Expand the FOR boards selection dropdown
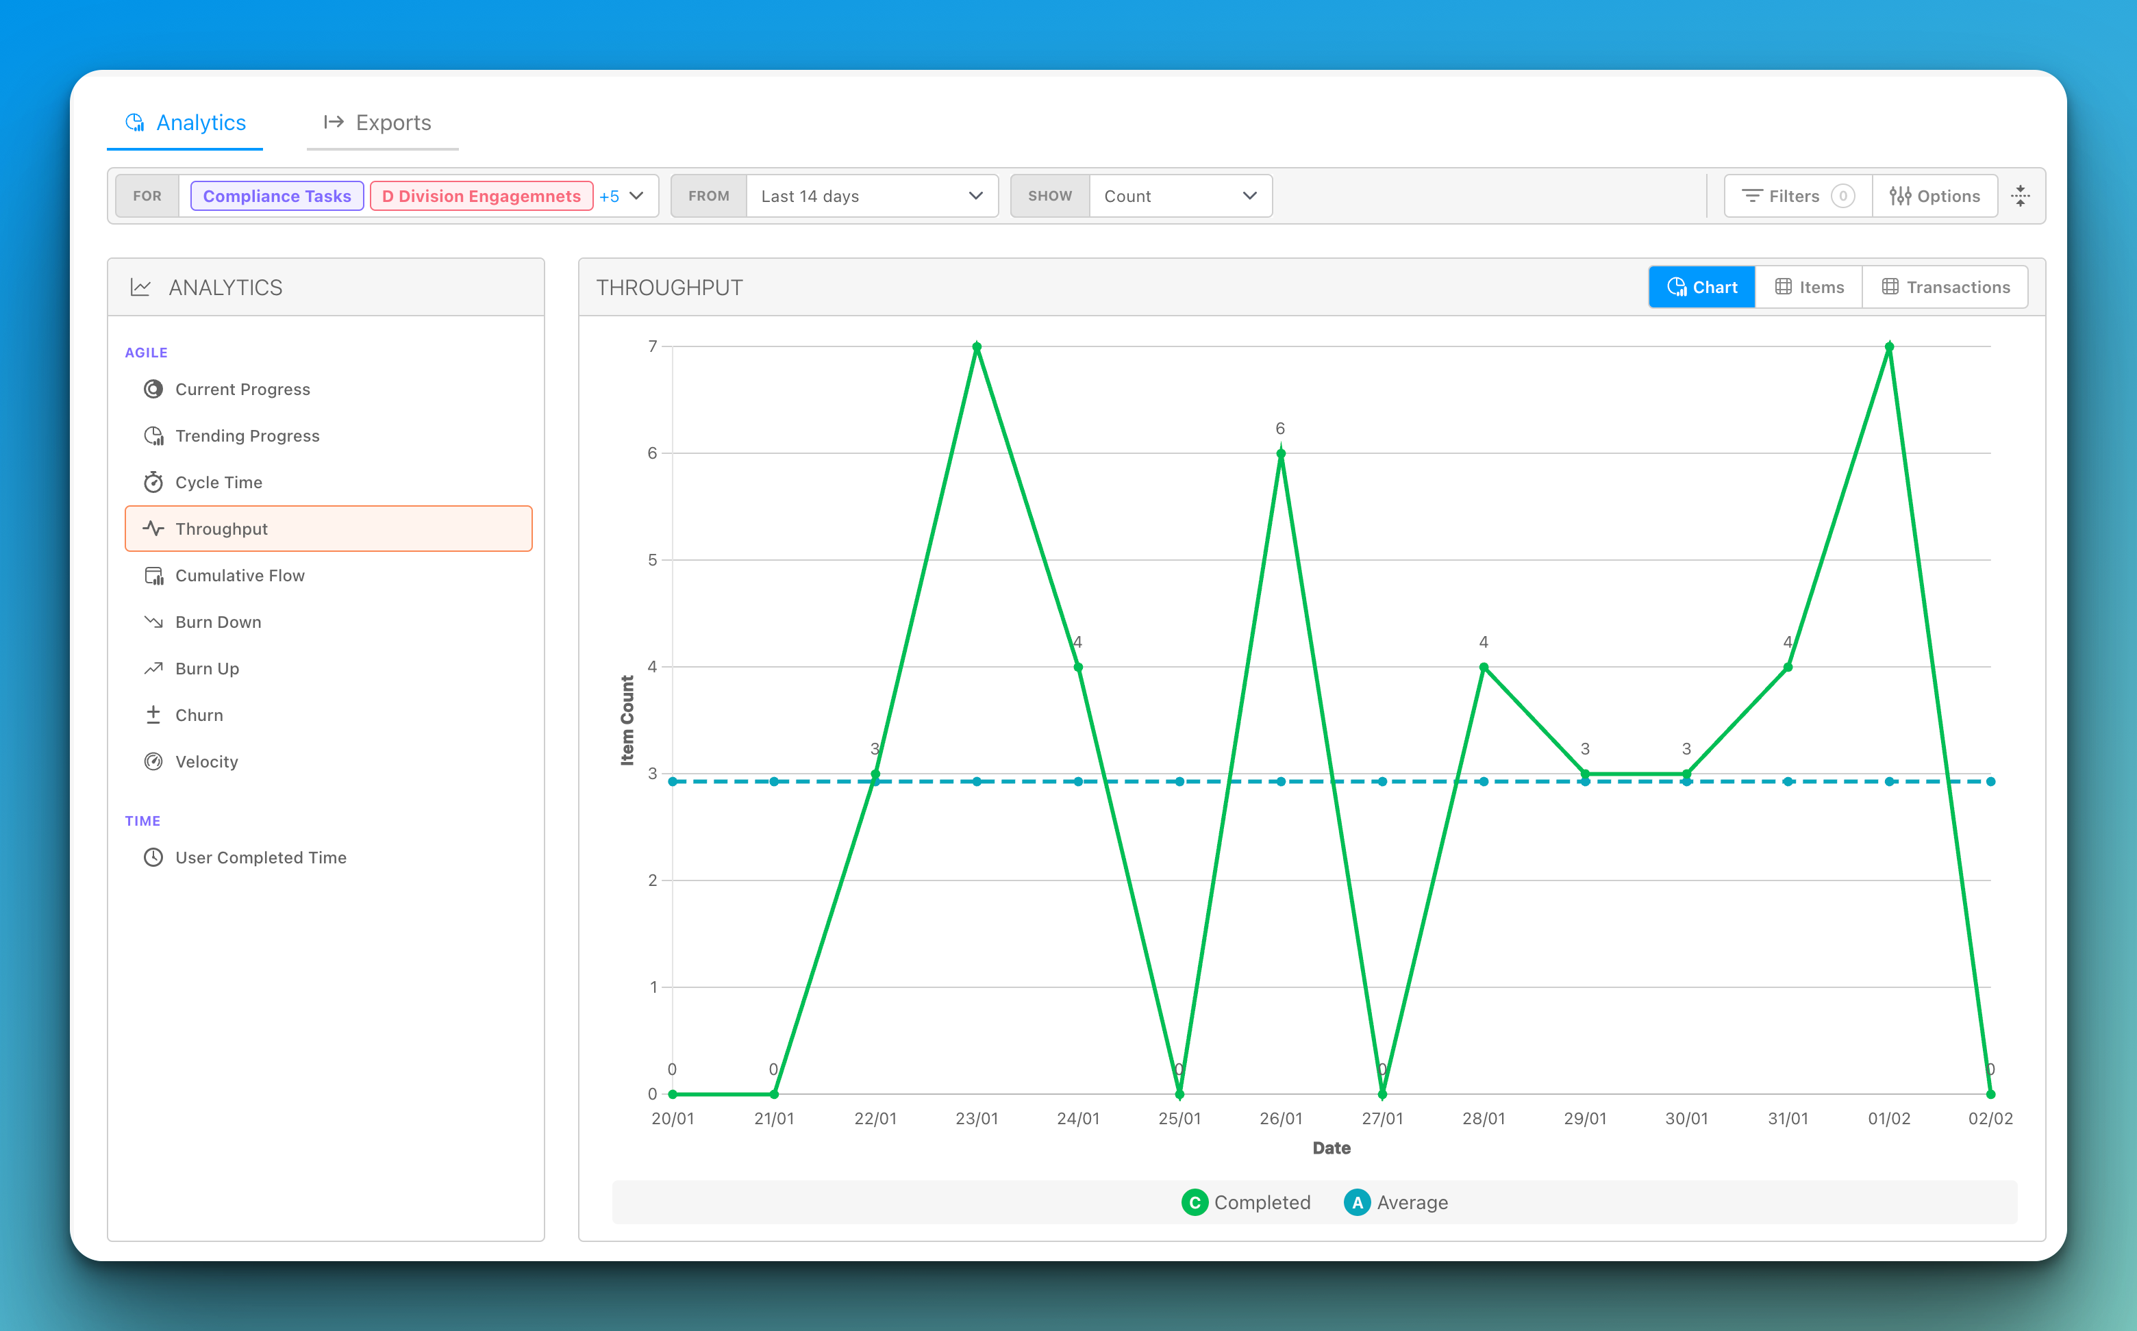This screenshot has height=1331, width=2137. coord(636,197)
